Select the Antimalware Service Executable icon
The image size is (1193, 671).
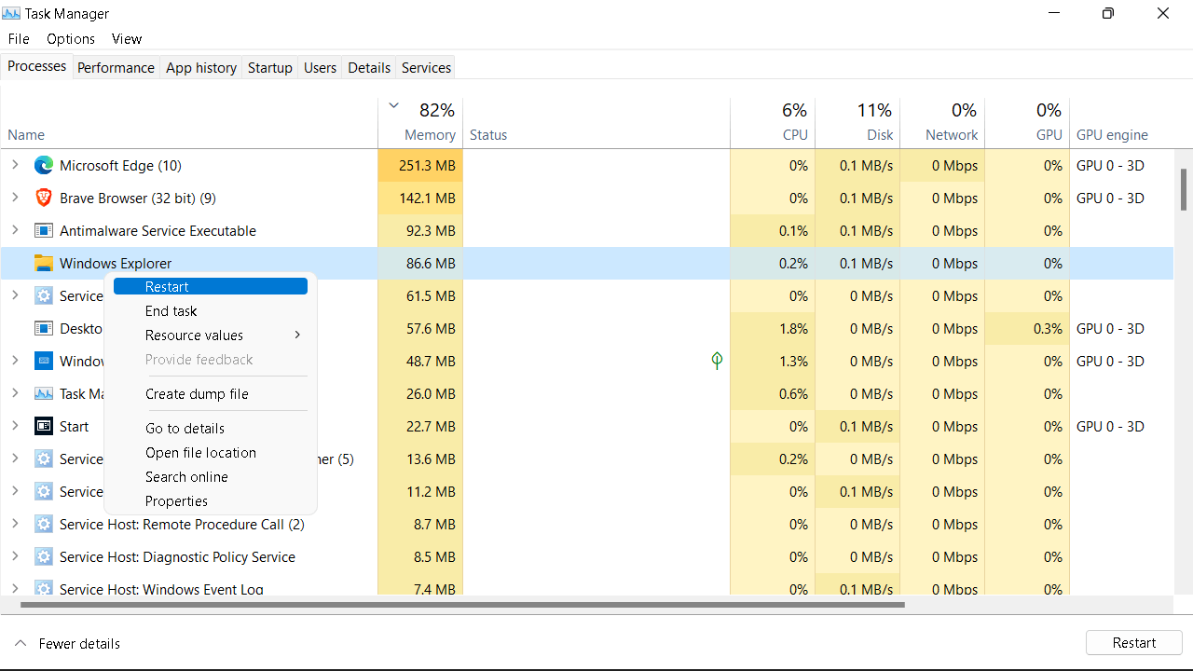coord(43,231)
